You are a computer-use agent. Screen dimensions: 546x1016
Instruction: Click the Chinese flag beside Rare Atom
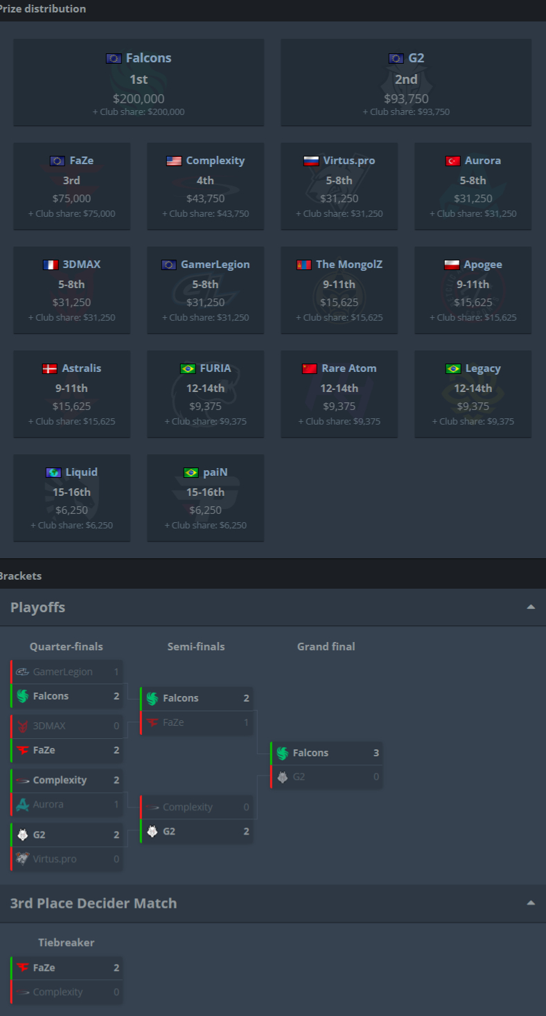(x=309, y=368)
